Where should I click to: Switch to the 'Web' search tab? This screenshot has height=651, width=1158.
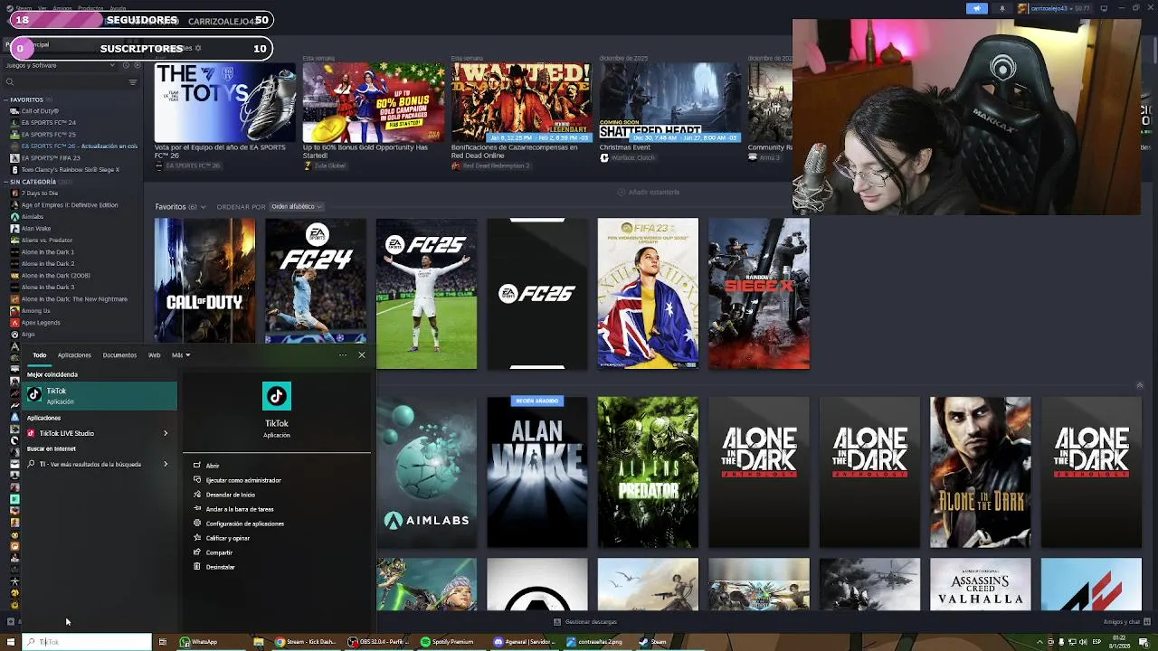tap(154, 355)
